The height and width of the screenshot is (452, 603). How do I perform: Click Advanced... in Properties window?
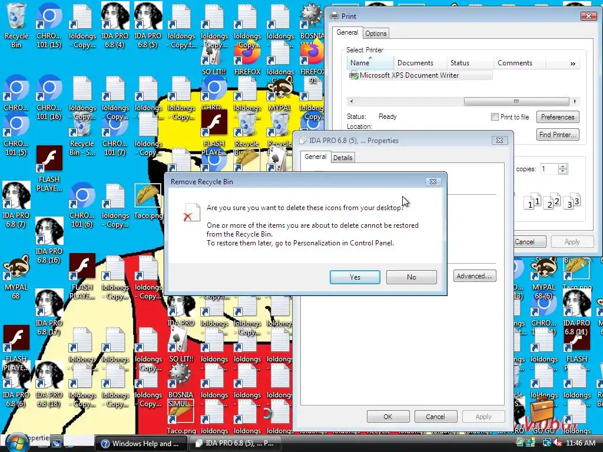474,276
